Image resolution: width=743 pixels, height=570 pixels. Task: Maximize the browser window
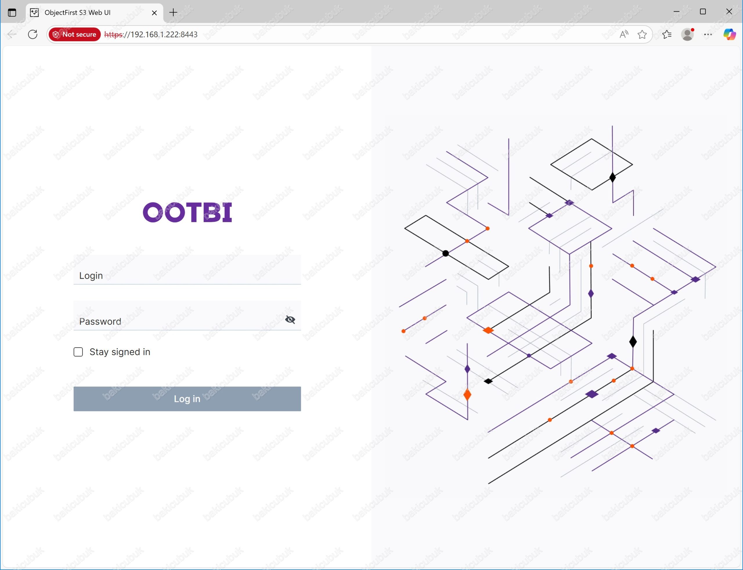click(703, 12)
